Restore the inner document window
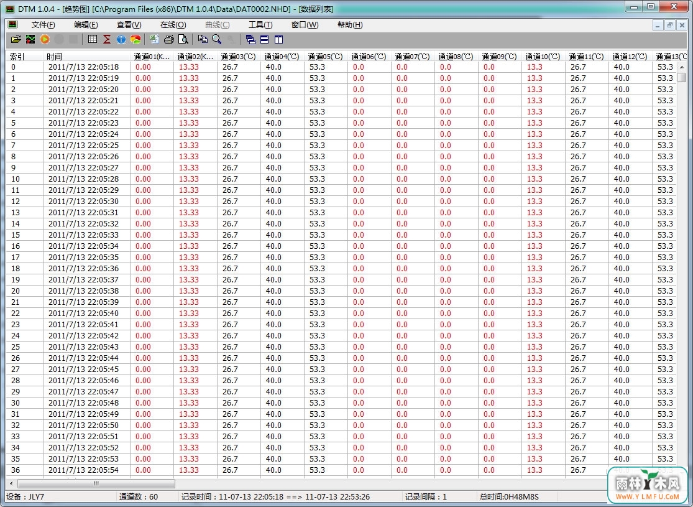Viewport: 693px width, 507px height. pos(669,26)
